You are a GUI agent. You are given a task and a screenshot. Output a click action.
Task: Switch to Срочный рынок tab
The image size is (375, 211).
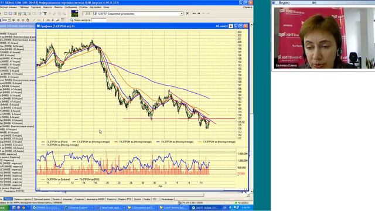click(x=42, y=199)
